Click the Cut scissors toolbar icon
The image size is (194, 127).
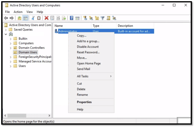pos(33,18)
